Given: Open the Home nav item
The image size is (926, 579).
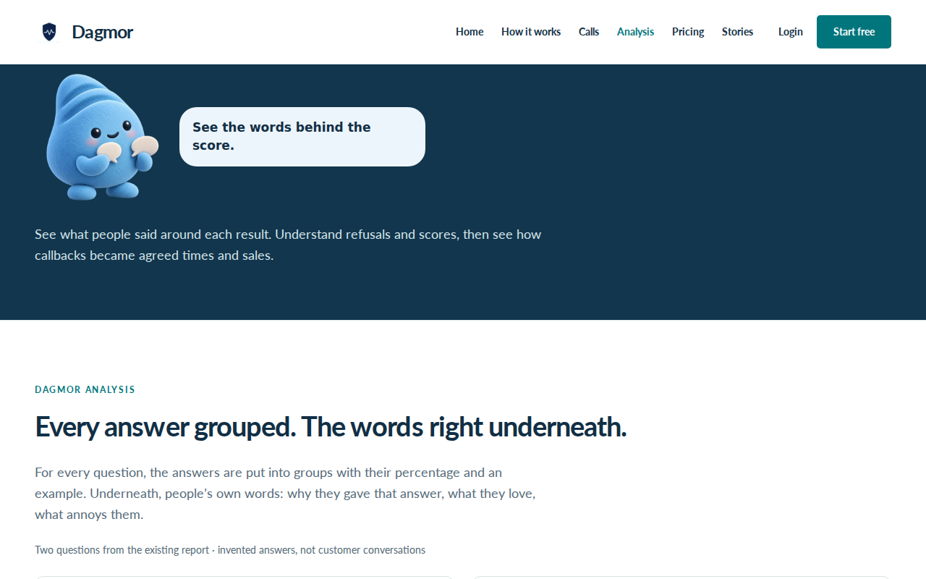Looking at the screenshot, I should (470, 32).
